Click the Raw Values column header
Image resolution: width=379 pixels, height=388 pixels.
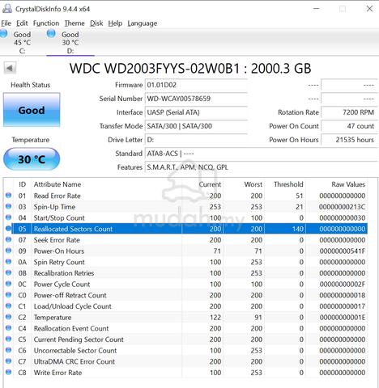348,184
